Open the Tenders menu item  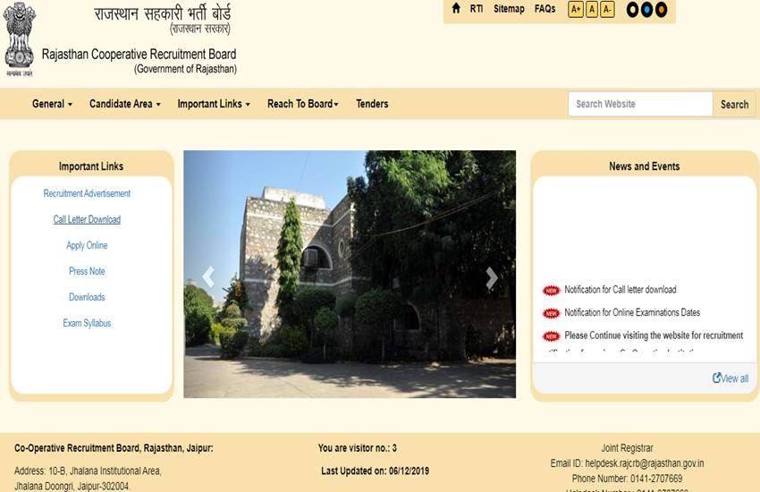(372, 104)
